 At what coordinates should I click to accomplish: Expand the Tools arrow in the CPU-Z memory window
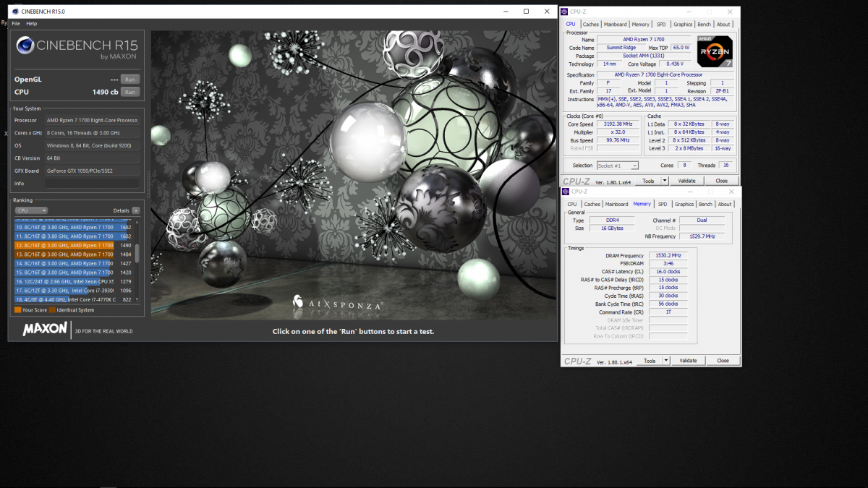click(665, 361)
